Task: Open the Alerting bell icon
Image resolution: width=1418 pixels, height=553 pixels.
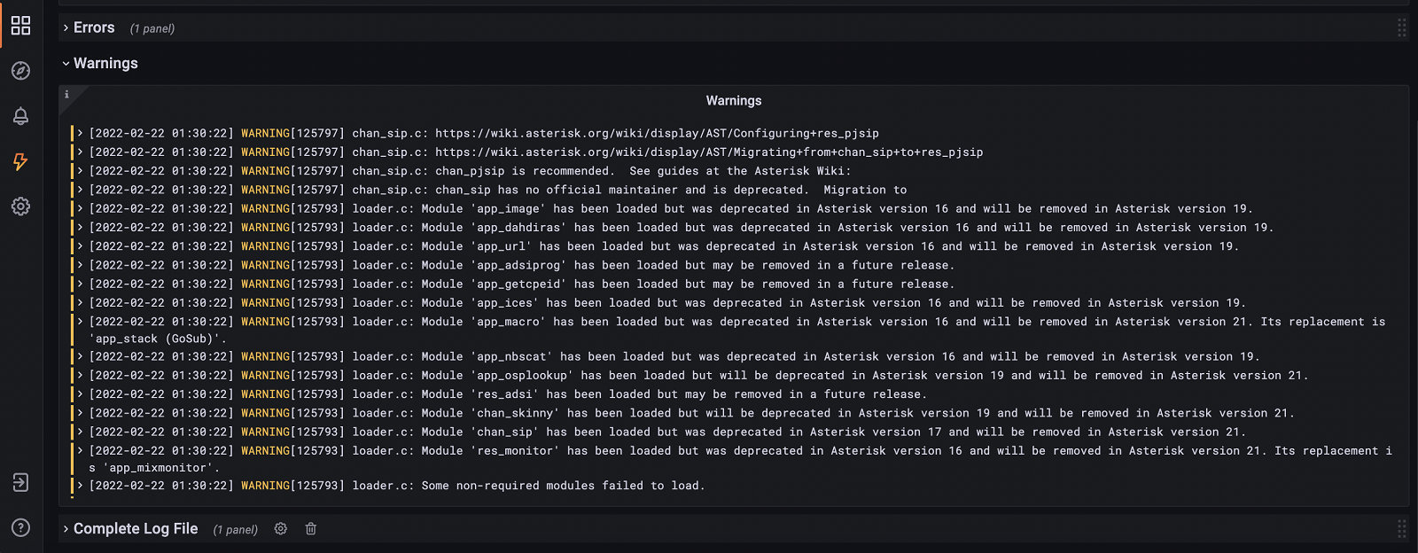Action: click(20, 116)
